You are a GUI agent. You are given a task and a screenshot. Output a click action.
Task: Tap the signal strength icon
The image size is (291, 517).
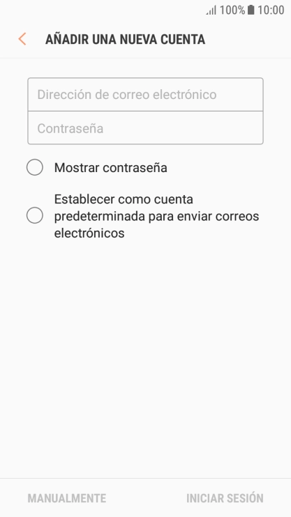pyautogui.click(x=211, y=10)
